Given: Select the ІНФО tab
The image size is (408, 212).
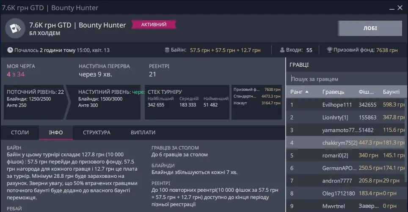Looking at the screenshot, I should click(56, 133).
